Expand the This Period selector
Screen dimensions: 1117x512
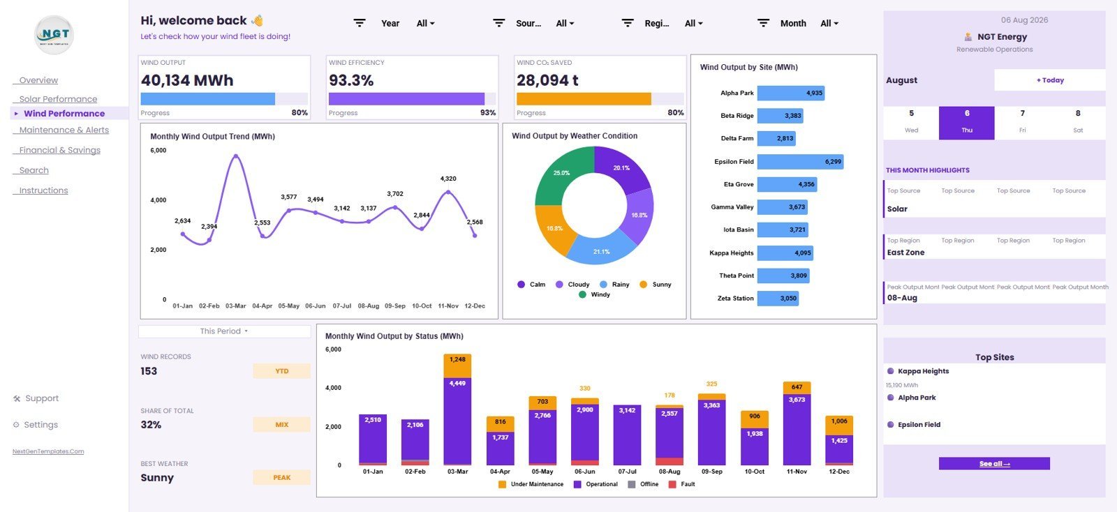[224, 331]
